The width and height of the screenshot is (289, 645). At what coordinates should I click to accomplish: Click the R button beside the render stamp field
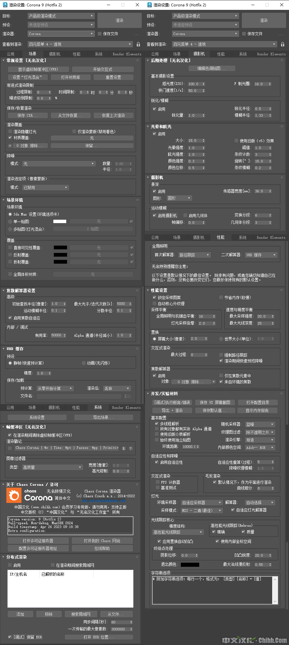(124, 448)
